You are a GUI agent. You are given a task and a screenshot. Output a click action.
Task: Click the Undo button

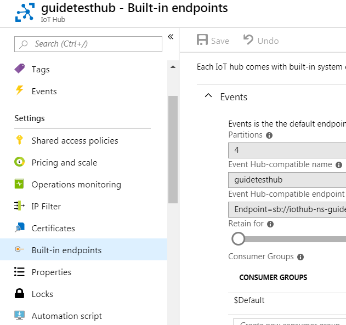click(261, 41)
